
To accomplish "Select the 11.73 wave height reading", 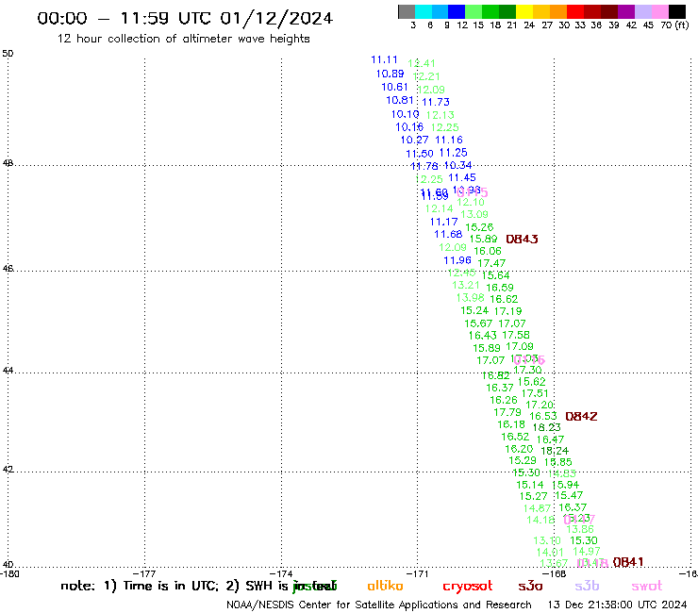I will click(436, 102).
